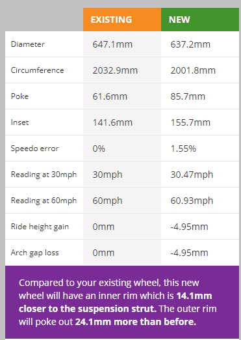Click the new circumference value 2001.8mm
The height and width of the screenshot is (340, 241).
[193, 70]
